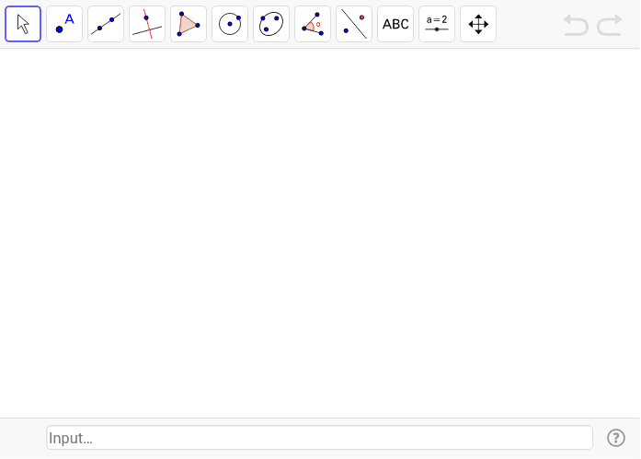This screenshot has height=459, width=641.
Task: Select the Angle measurement tool
Action: pos(313,24)
